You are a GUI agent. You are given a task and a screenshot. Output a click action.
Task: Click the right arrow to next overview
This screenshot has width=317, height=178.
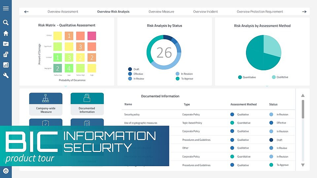tap(304, 12)
